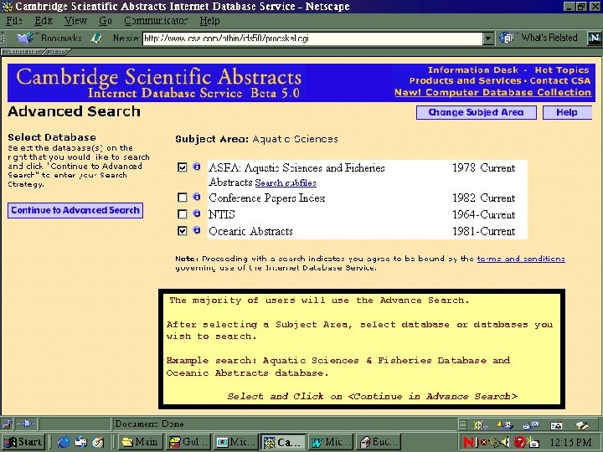Image resolution: width=603 pixels, height=452 pixels.
Task: Click the '1964-Current' NTIS coverage text
Action: pos(483,214)
